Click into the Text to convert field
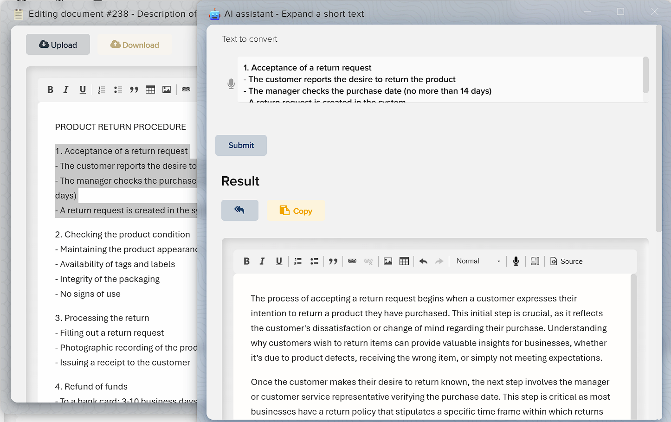The width and height of the screenshot is (671, 422). (x=440, y=79)
